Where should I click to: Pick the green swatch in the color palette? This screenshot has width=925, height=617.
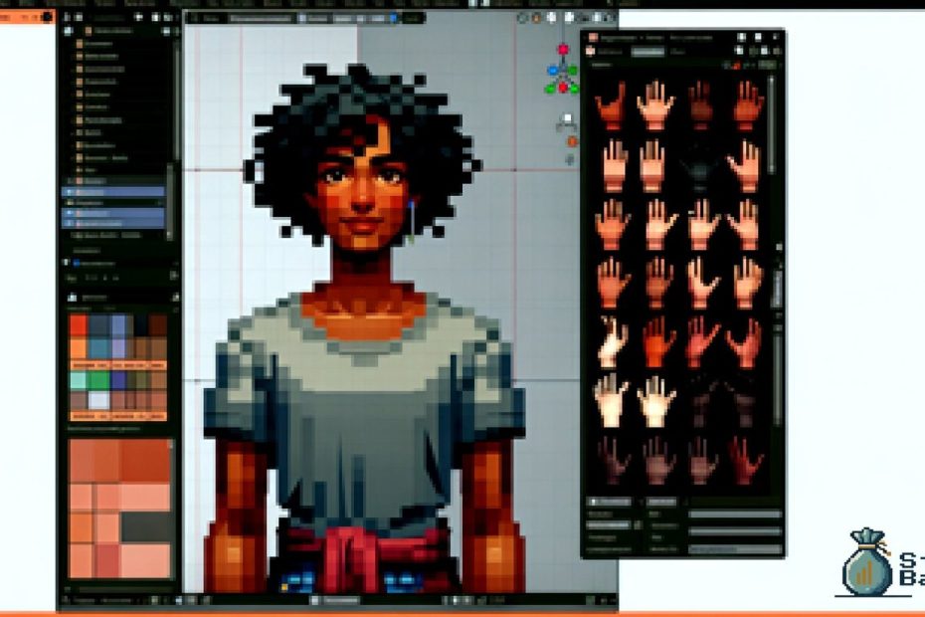tap(98, 380)
